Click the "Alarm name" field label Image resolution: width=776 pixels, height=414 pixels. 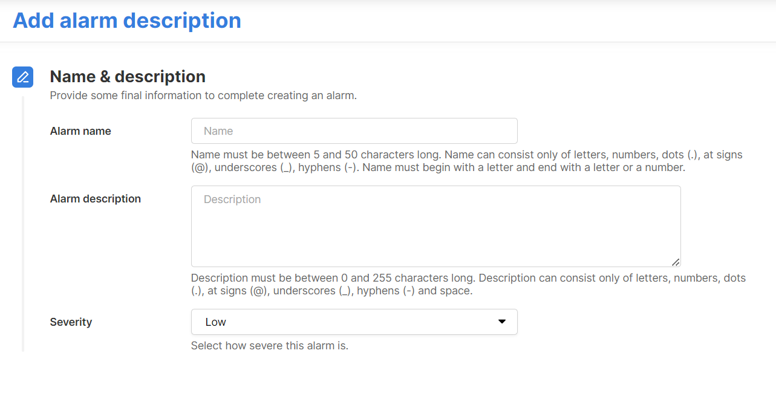pyautogui.click(x=80, y=131)
